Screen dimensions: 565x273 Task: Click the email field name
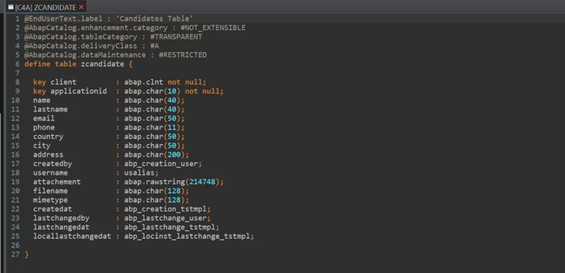[x=44, y=118]
